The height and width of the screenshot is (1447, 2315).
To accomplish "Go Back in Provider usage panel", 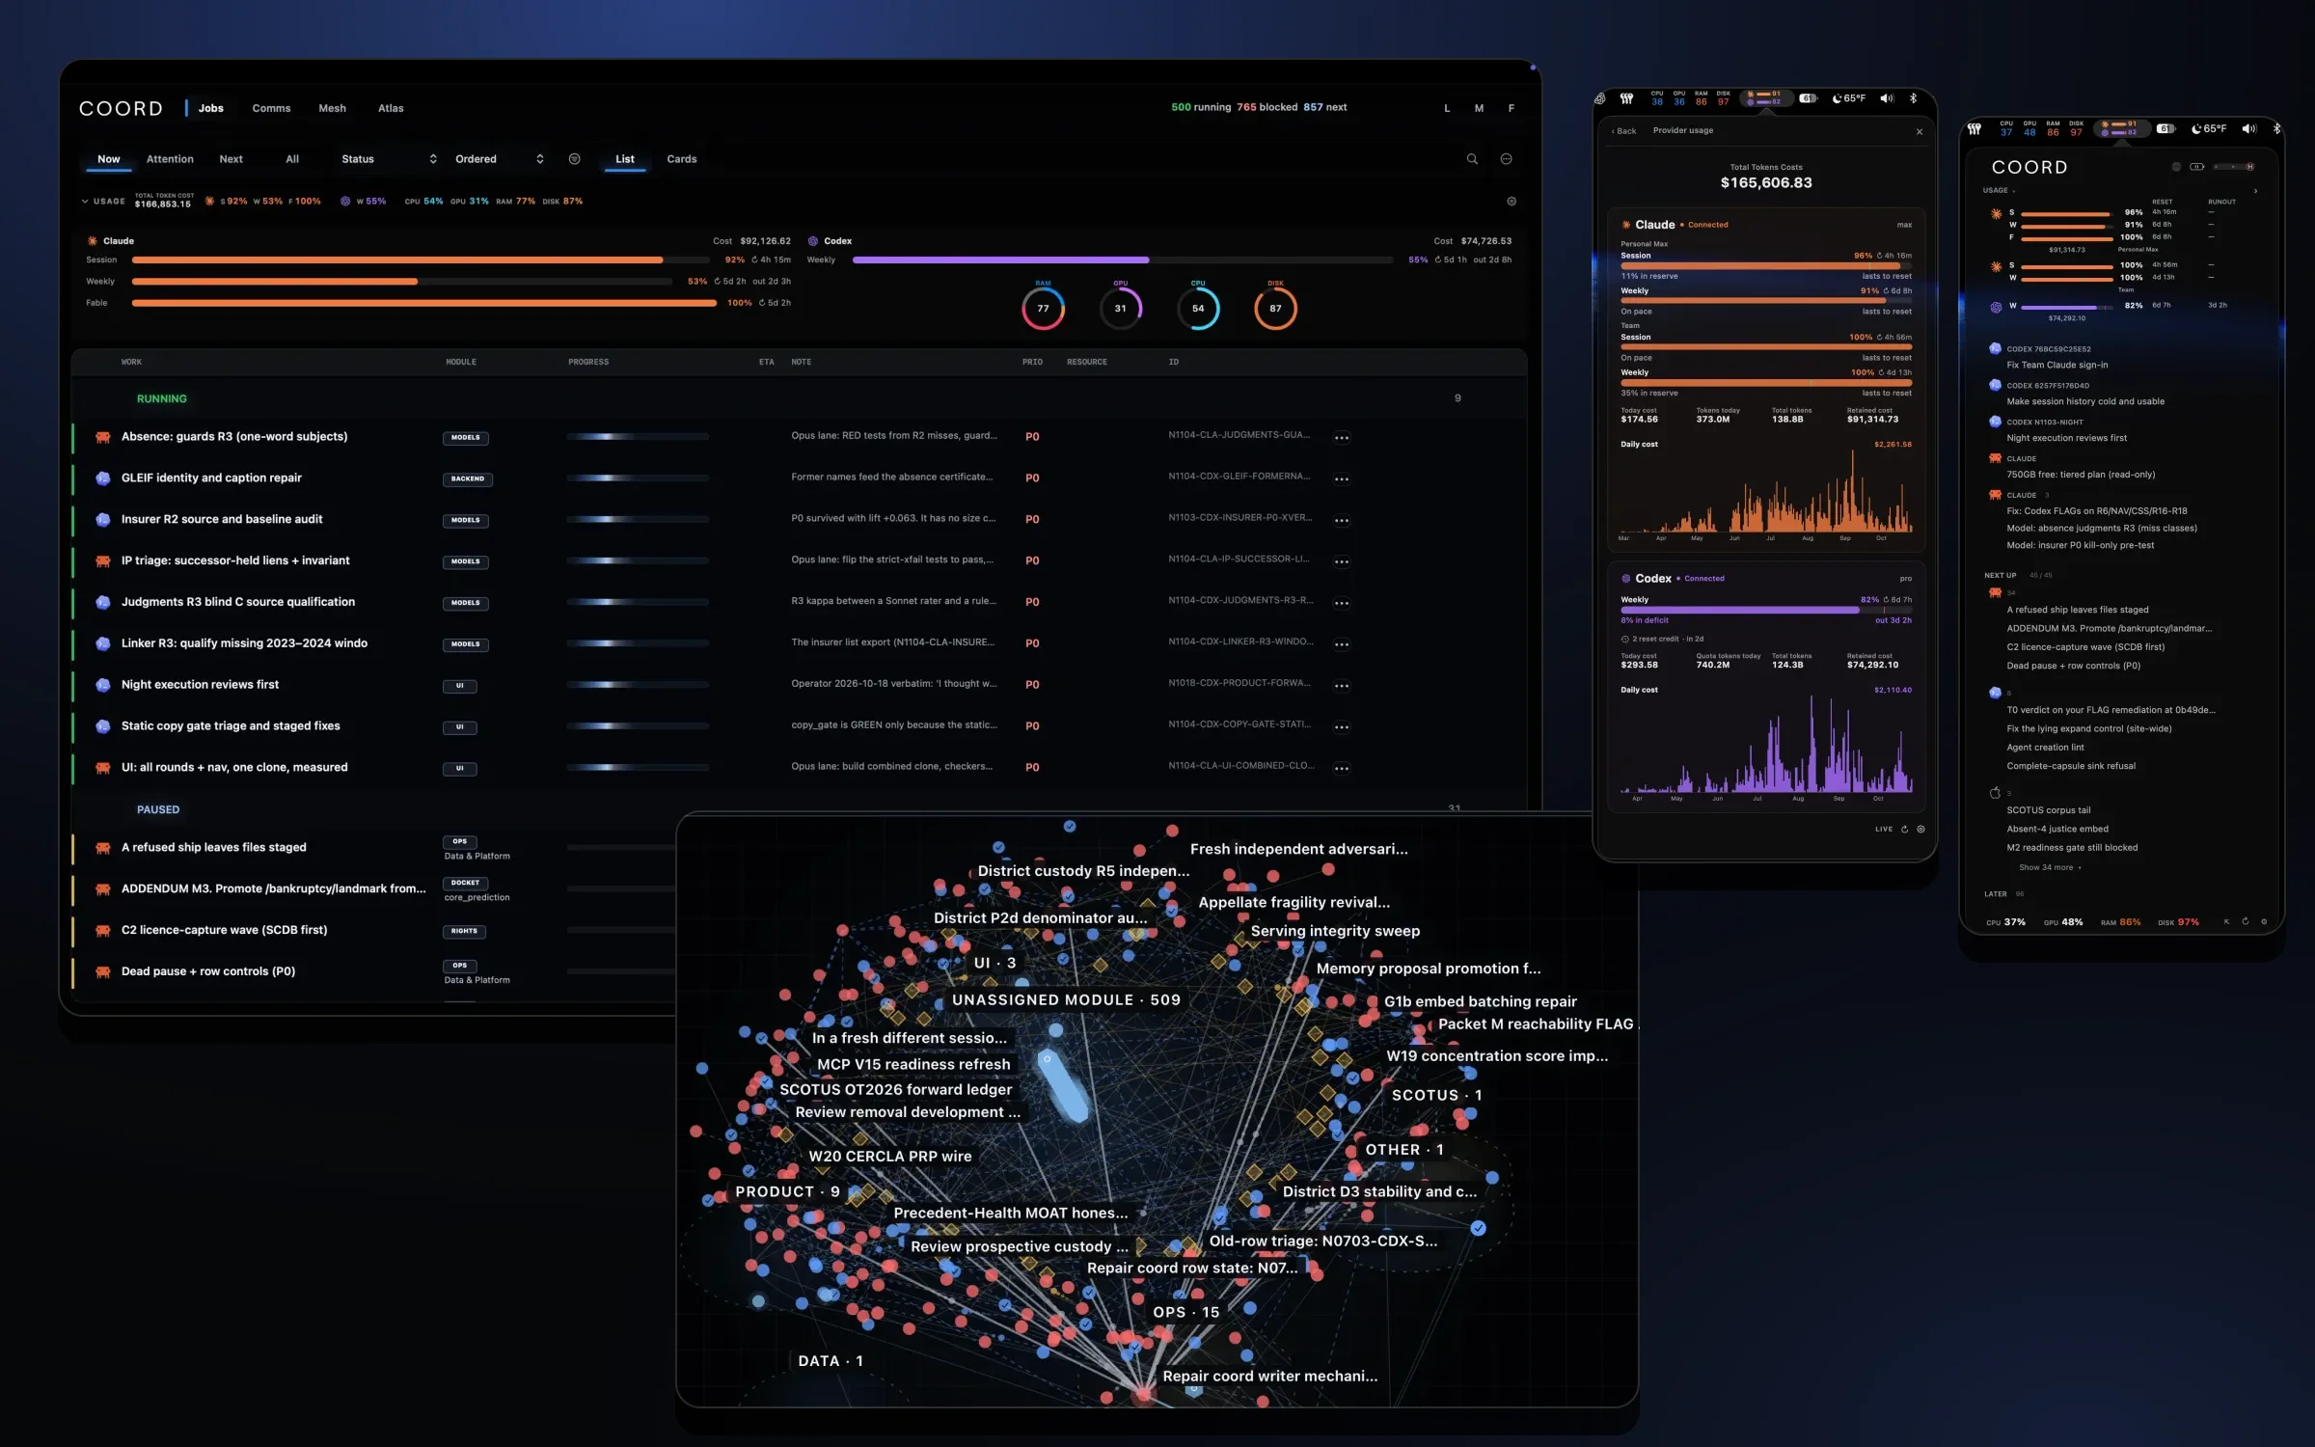I will pyautogui.click(x=1623, y=131).
